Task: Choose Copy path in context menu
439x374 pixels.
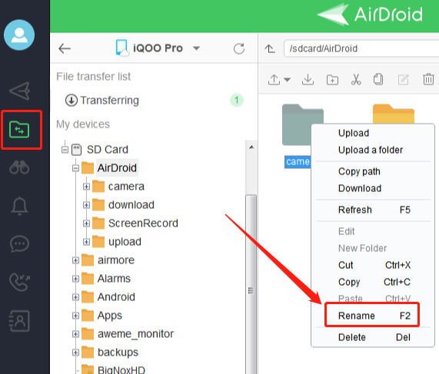Action: point(359,171)
